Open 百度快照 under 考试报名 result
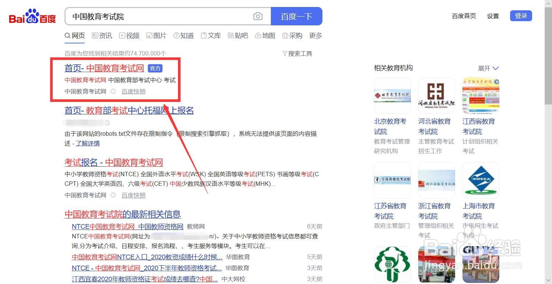Screen dimensions: 552x284 click(x=133, y=195)
